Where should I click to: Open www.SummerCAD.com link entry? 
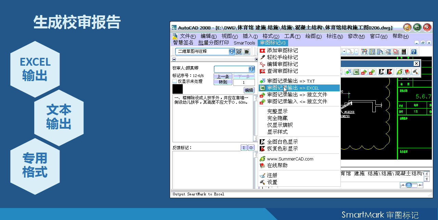[299, 159]
